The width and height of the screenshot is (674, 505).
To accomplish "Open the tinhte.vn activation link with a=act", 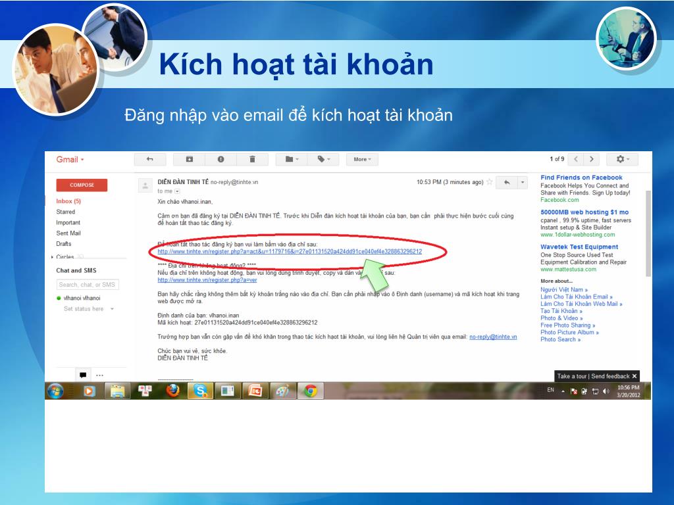I will [x=290, y=252].
